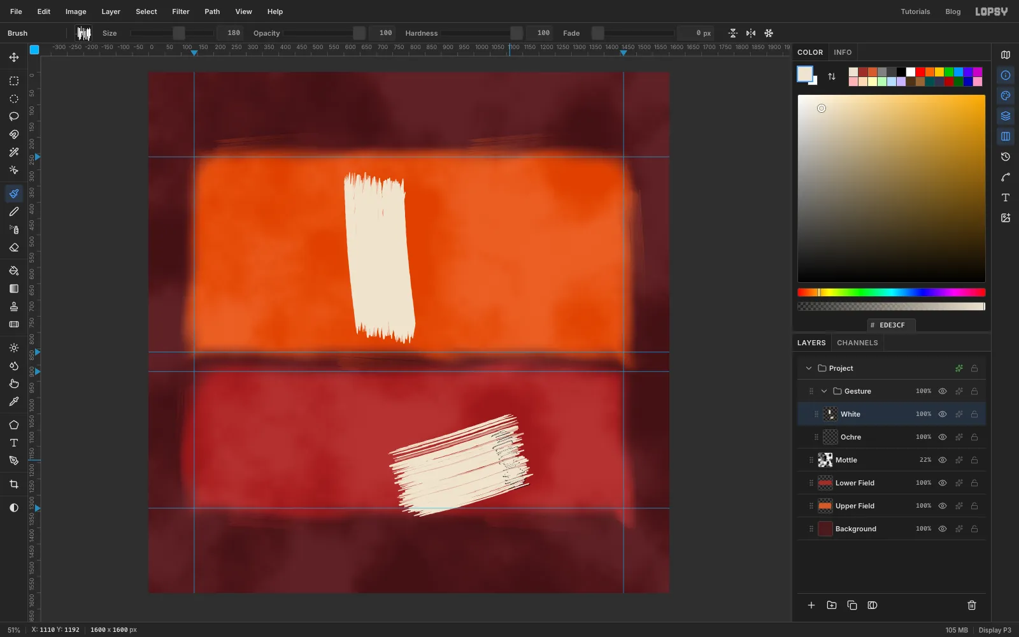Collapse the Project group
The image size is (1019, 637).
[809, 368]
